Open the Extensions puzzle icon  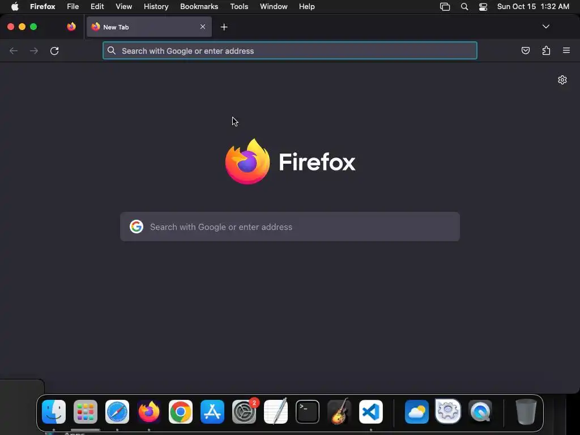tap(546, 50)
